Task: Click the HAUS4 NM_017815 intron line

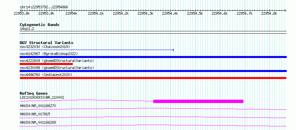Action: (153, 117)
